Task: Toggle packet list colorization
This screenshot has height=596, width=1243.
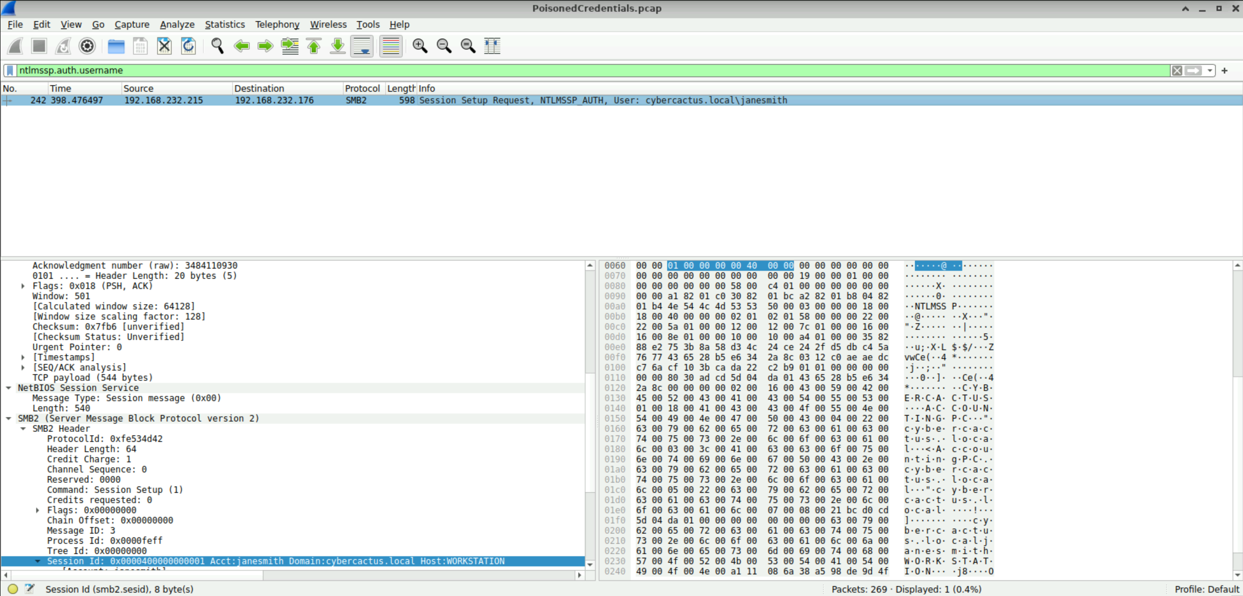Action: (391, 46)
